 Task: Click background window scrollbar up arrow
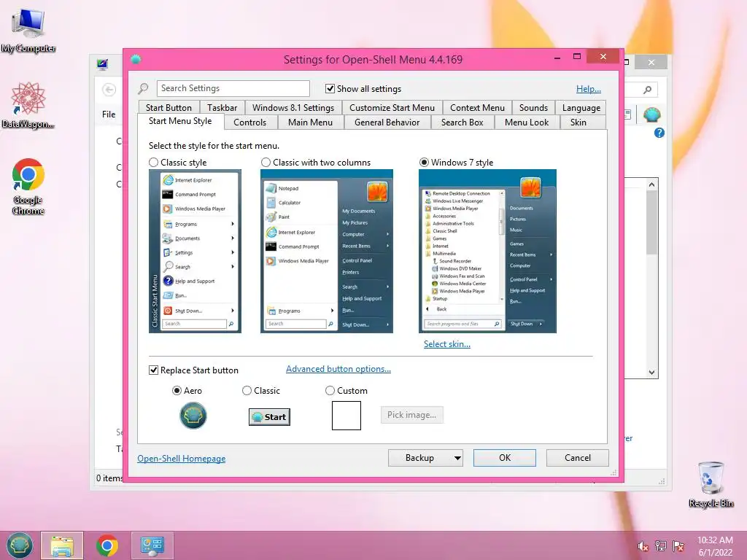[x=651, y=184]
